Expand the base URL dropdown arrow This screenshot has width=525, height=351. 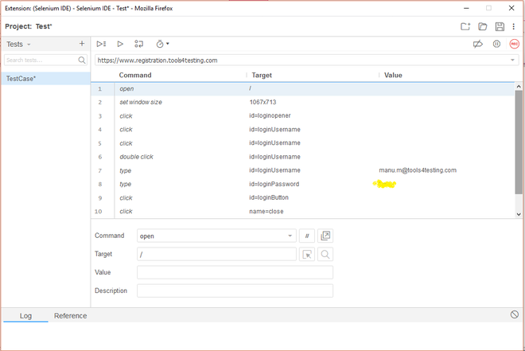pyautogui.click(x=512, y=60)
